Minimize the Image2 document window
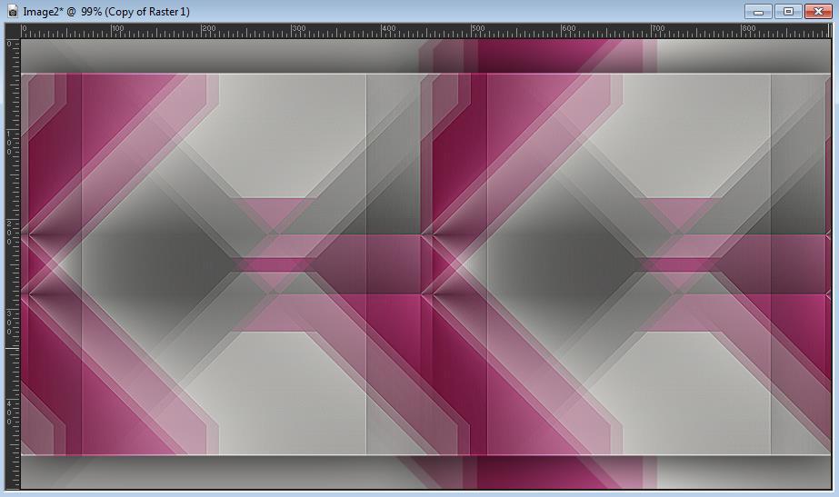This screenshot has height=497, width=839. pos(758,11)
